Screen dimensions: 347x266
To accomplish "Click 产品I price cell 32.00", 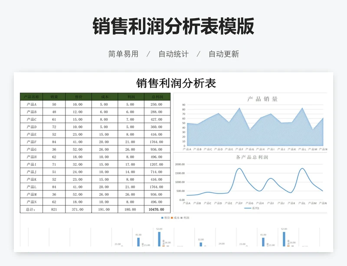I will 79,164.
